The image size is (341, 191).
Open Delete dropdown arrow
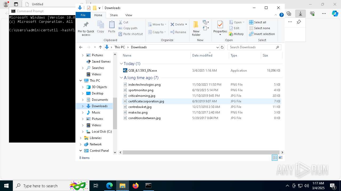coord(186,24)
